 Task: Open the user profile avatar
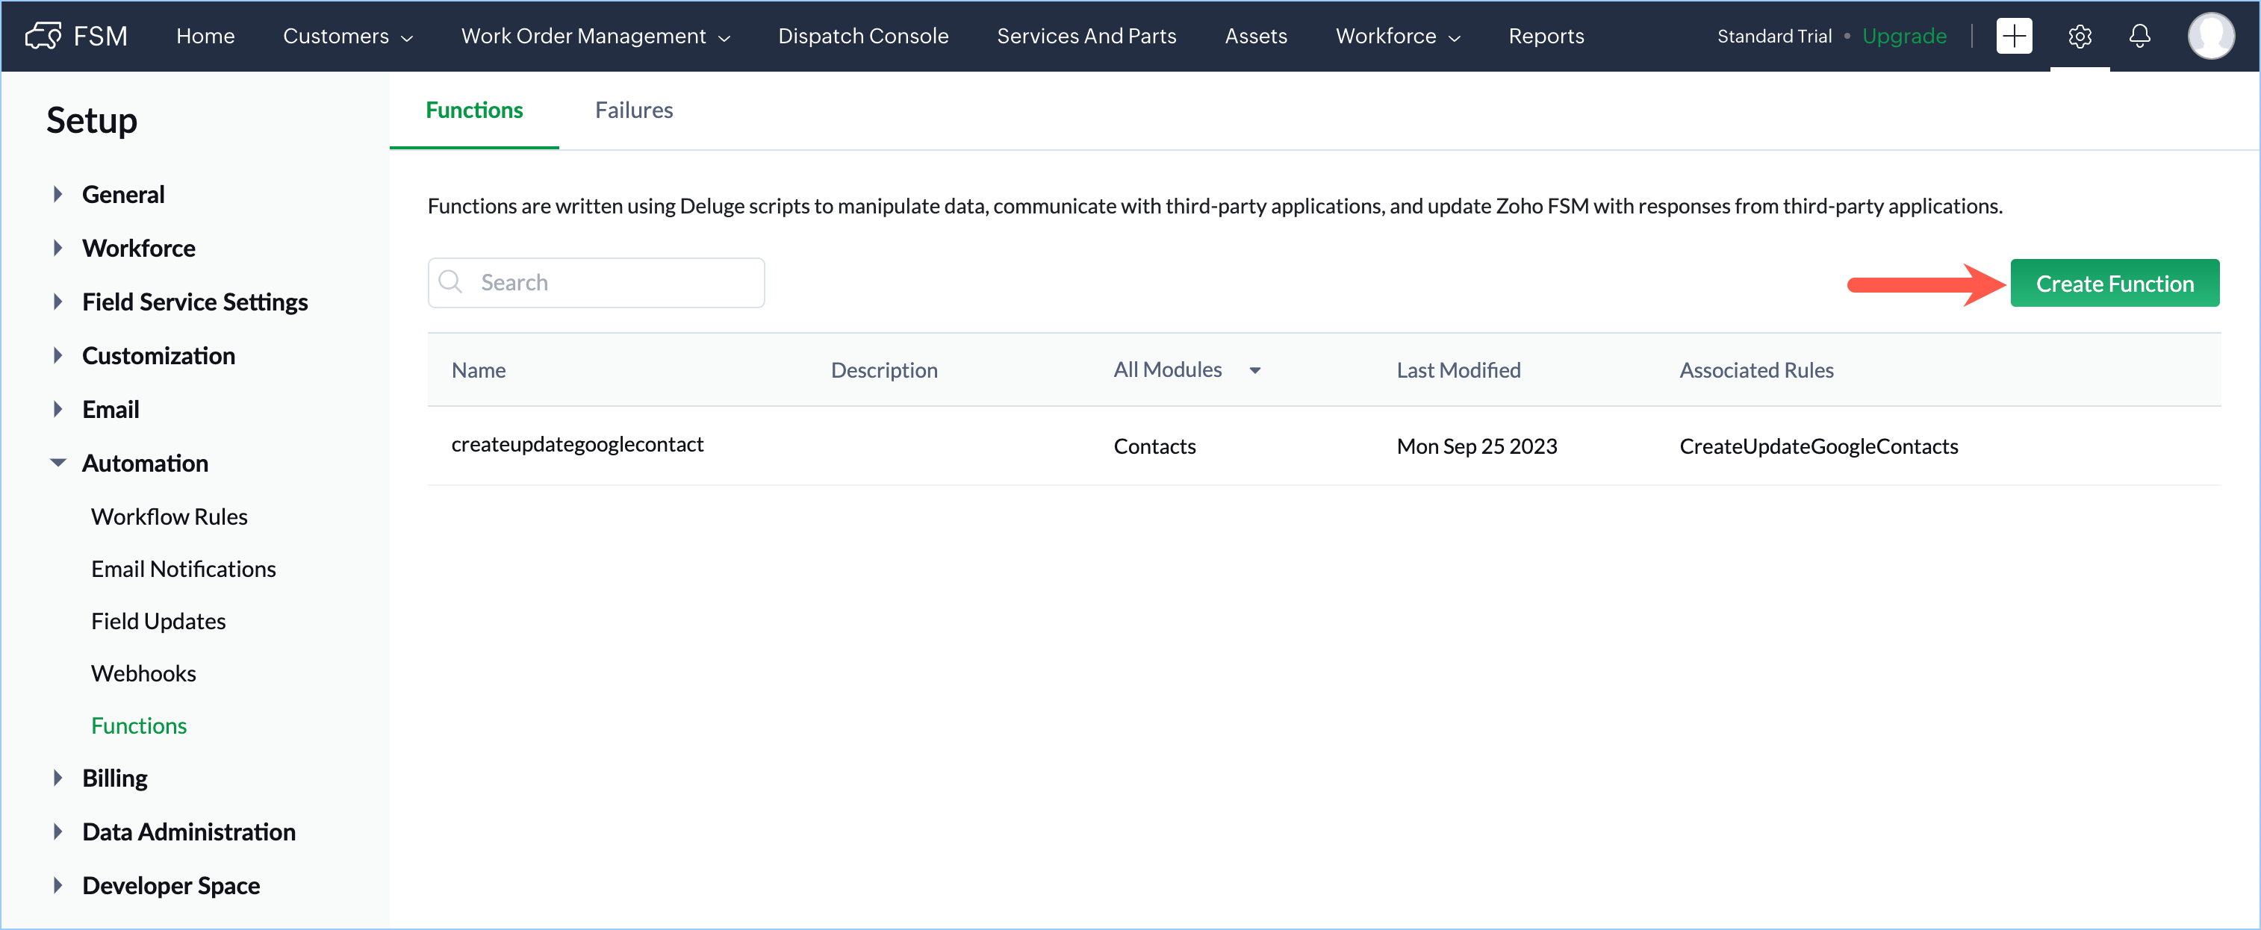[x=2210, y=36]
